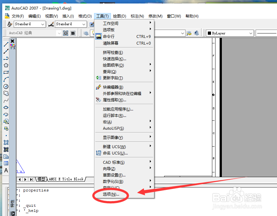Click the Dimension Style manager icon
The height and width of the screenshot is (216, 277).
click(51, 24)
